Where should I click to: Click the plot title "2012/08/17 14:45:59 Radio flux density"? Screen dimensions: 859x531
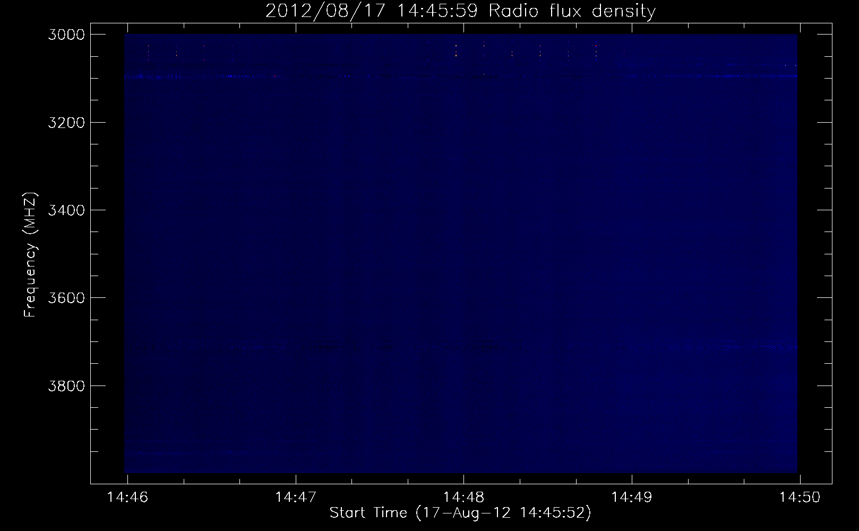460,11
